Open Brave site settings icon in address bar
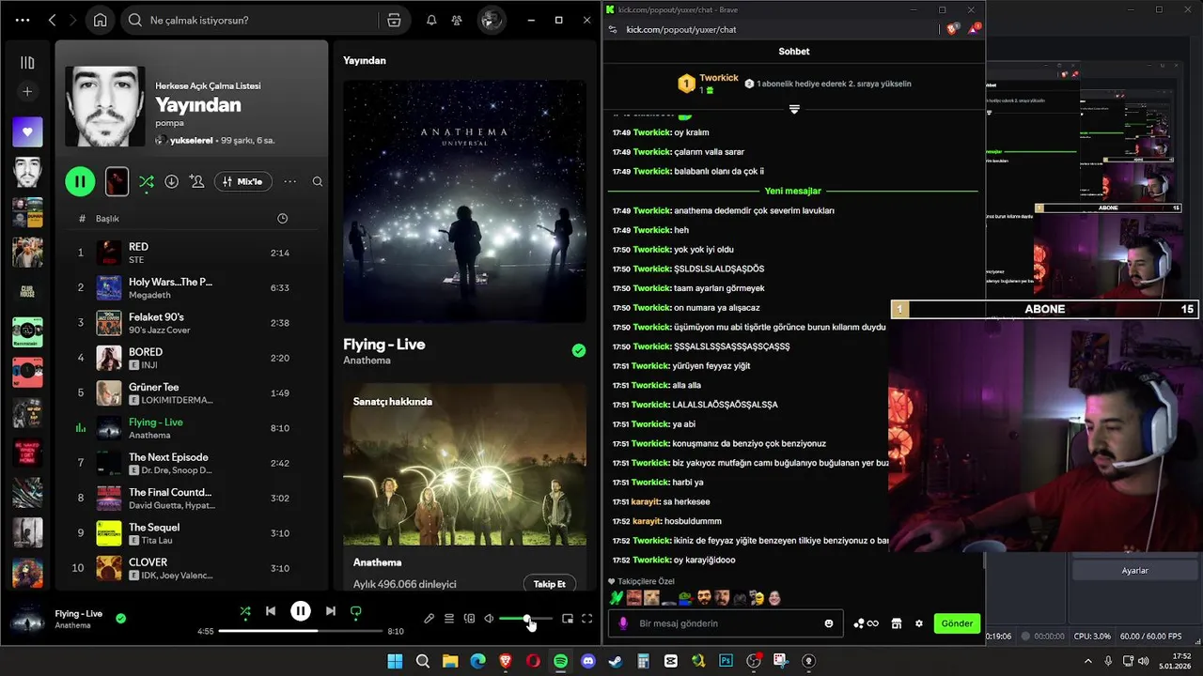 click(x=613, y=30)
